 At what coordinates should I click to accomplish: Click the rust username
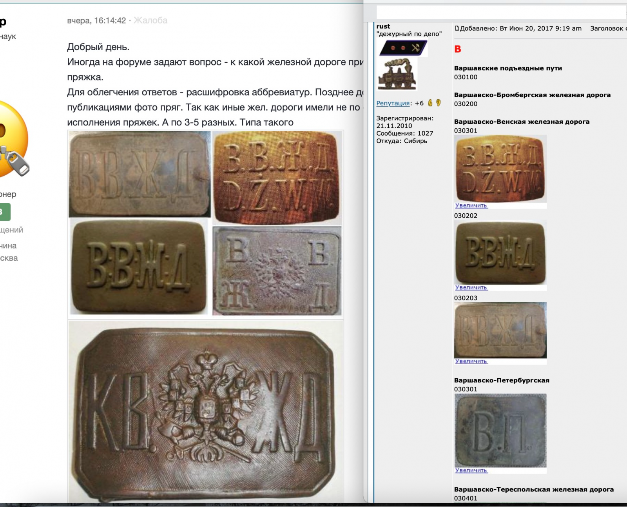click(x=383, y=26)
